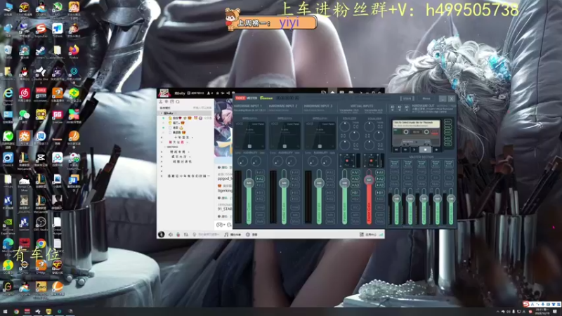
Task: Click Mute on the first master bus
Action: pyautogui.click(x=394, y=184)
